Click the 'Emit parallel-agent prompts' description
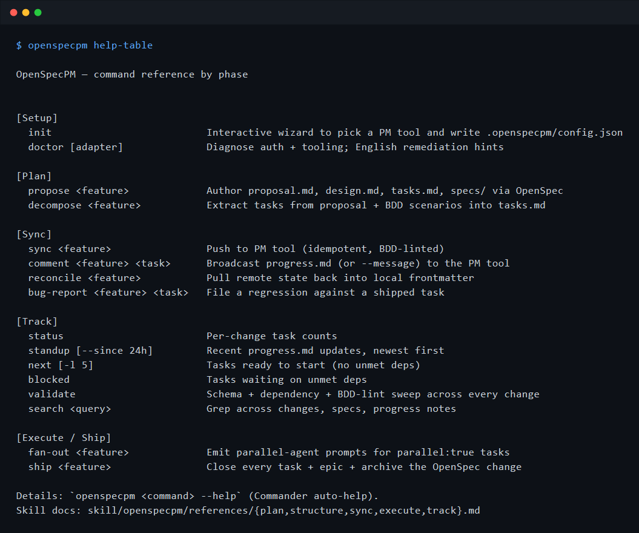 358,452
